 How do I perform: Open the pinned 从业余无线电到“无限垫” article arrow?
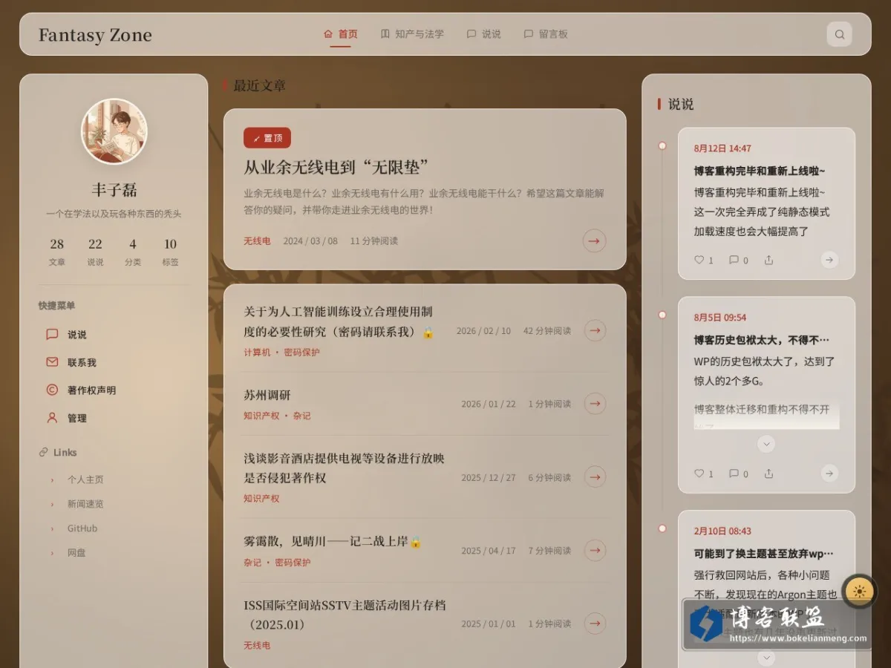pos(594,240)
